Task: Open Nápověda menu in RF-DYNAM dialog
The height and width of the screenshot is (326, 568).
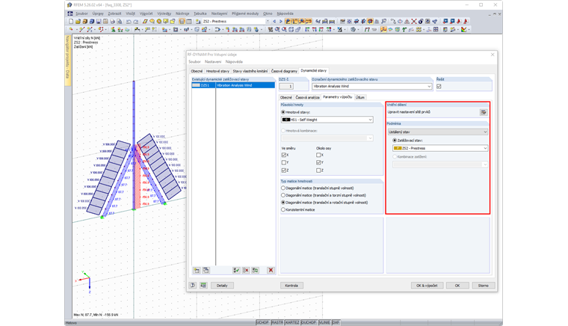Action: (x=234, y=62)
